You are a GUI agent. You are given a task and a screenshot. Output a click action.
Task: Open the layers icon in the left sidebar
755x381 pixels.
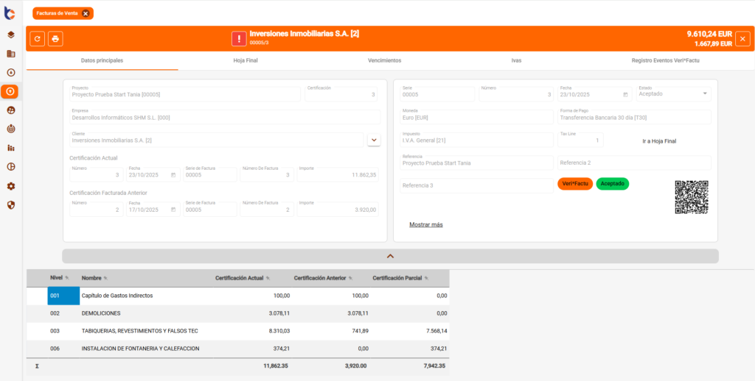(x=11, y=35)
